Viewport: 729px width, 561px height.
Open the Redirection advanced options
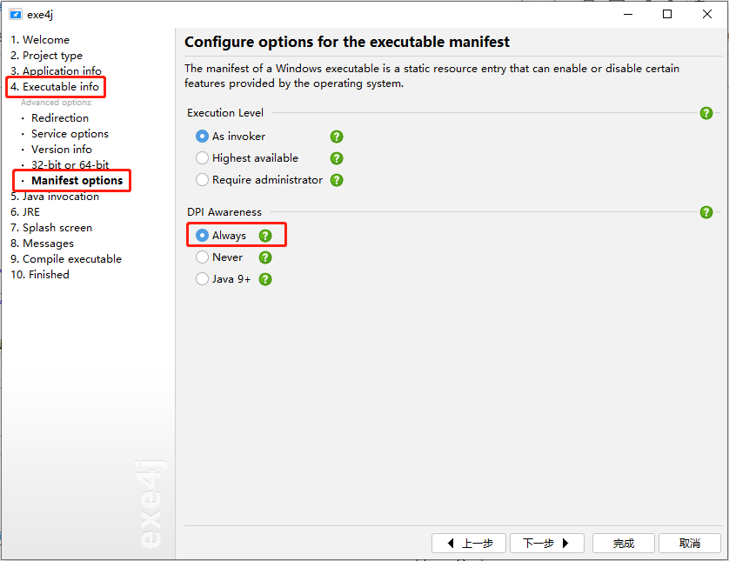60,118
